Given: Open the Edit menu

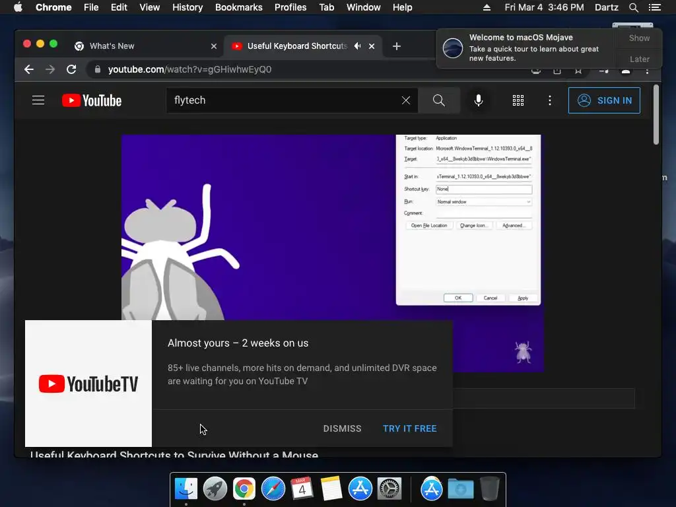Looking at the screenshot, I should pos(119,7).
